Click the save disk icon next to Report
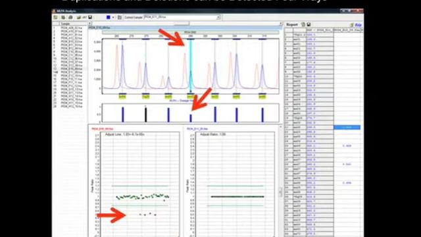 [309, 24]
